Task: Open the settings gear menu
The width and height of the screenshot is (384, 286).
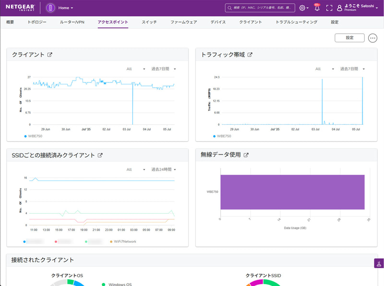Action: tap(302, 8)
